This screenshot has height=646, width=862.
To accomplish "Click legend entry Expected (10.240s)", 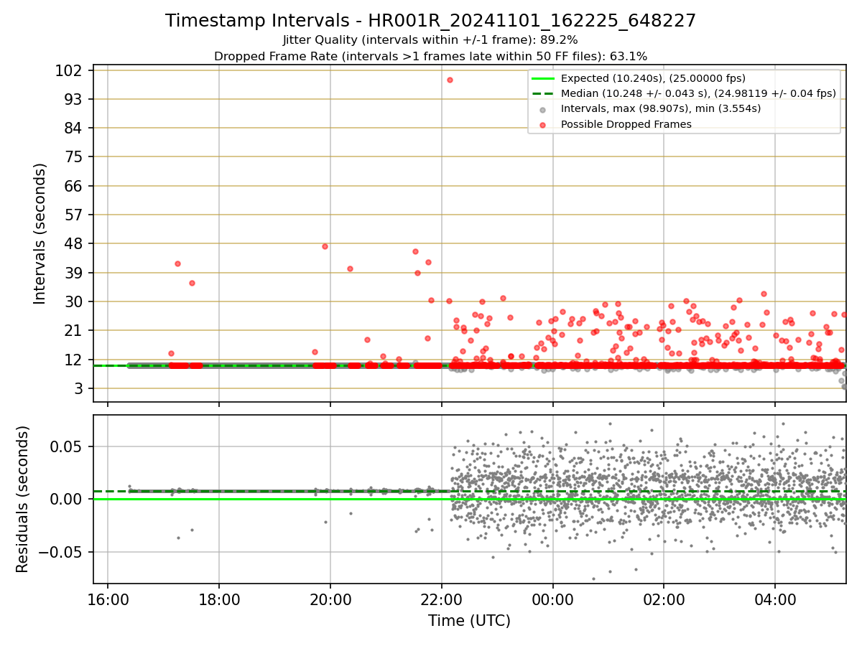I will coord(653,78).
